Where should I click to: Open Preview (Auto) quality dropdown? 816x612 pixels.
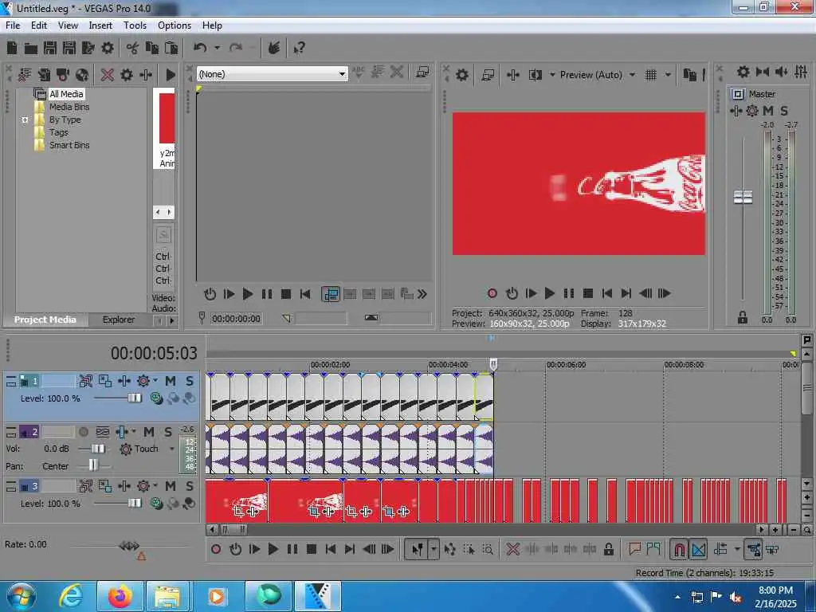pyautogui.click(x=632, y=75)
